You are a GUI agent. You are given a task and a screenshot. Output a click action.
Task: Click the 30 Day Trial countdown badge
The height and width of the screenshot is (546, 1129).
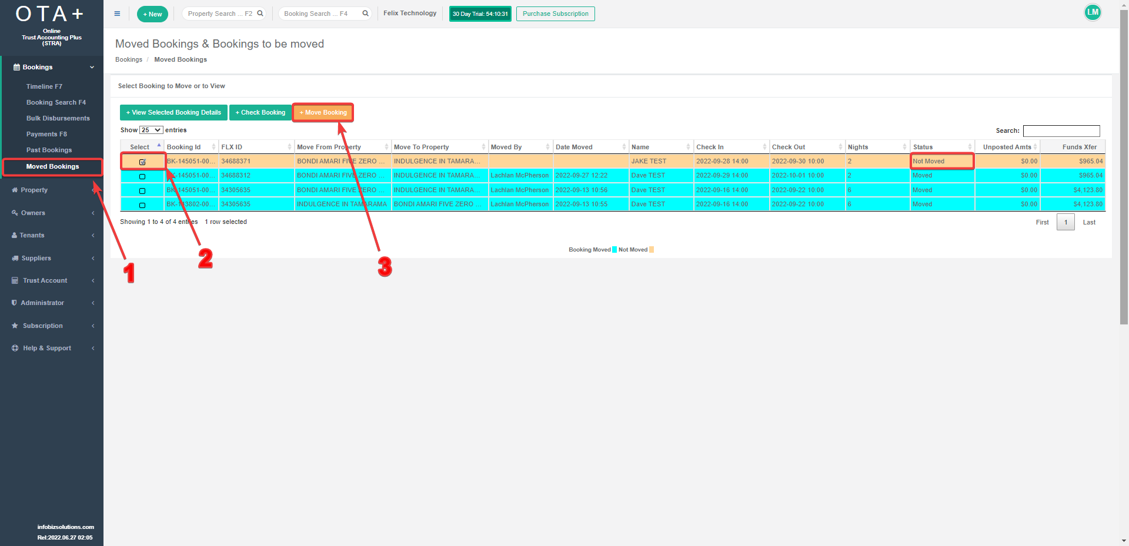point(480,14)
